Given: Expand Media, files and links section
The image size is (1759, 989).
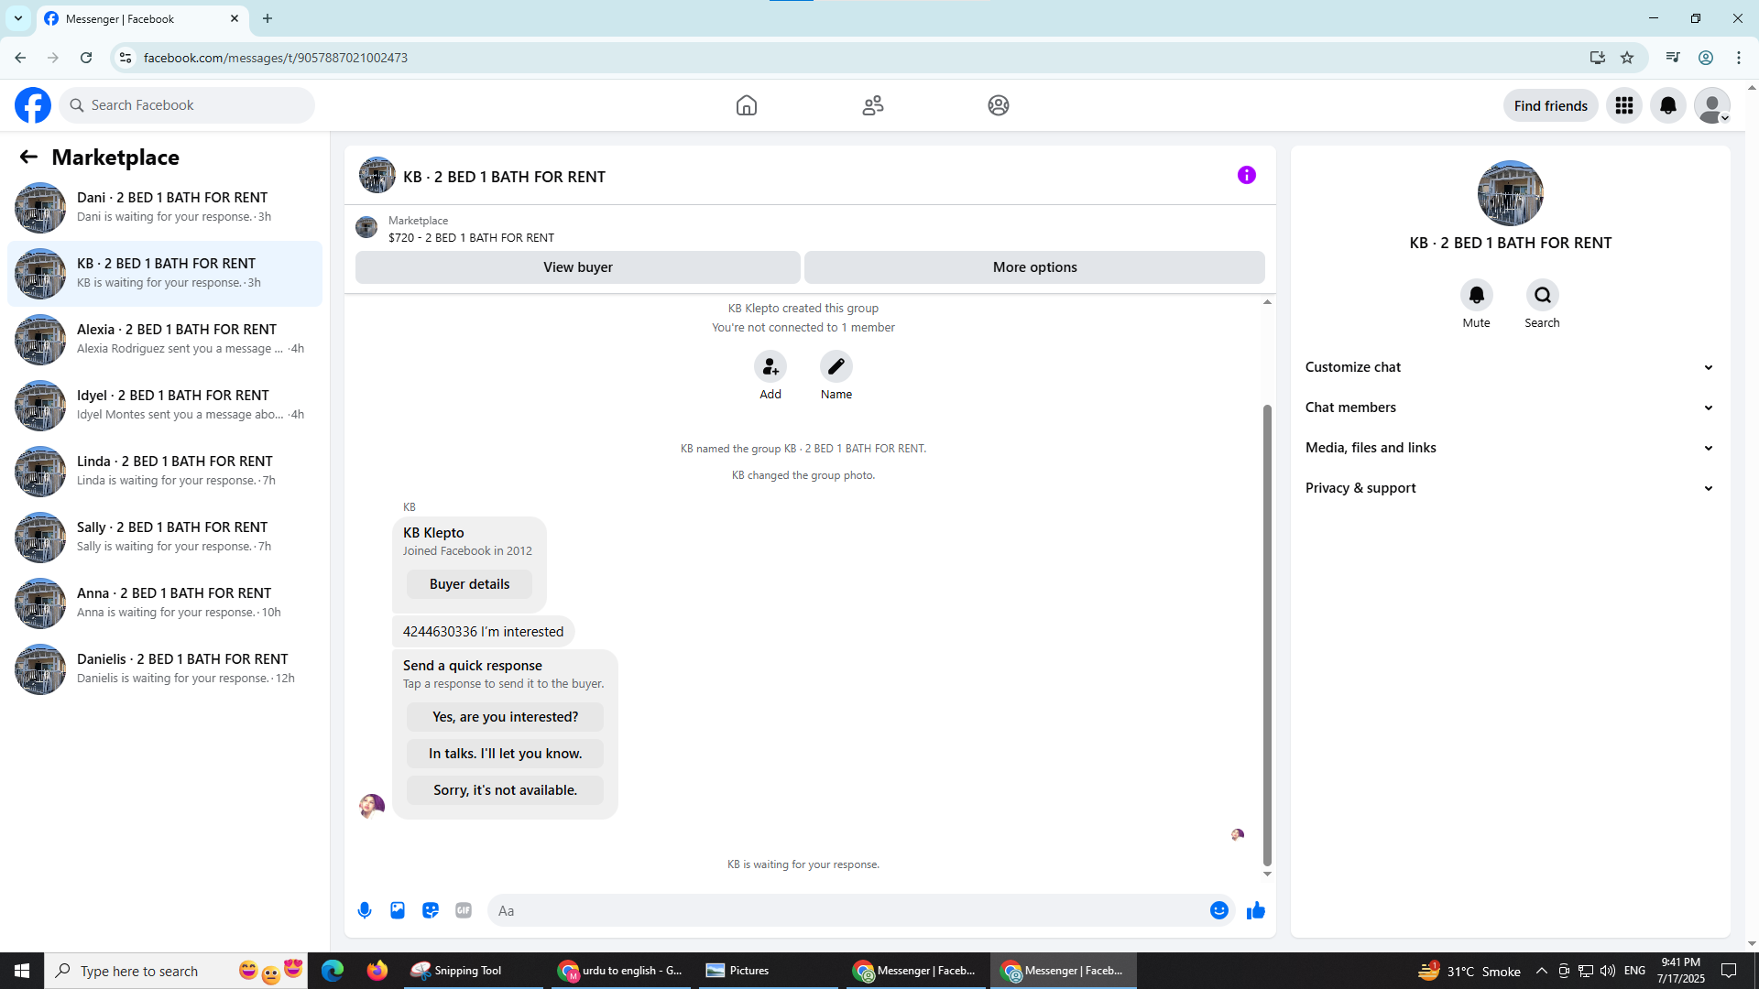Looking at the screenshot, I should click(1510, 448).
